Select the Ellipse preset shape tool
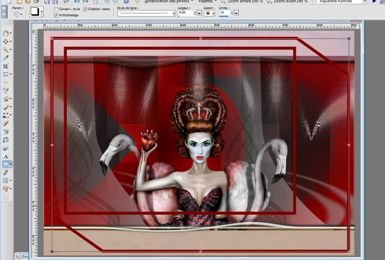This screenshot has width=385, height=260. [6, 164]
